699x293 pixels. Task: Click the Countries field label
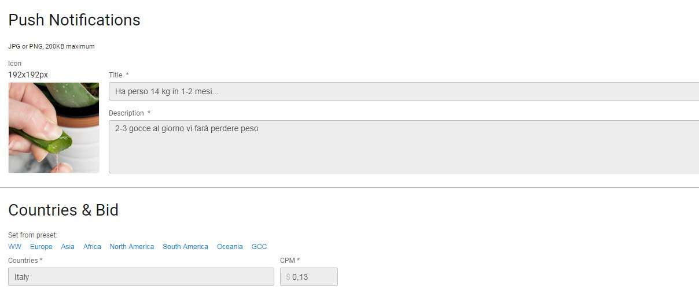[x=23, y=261]
